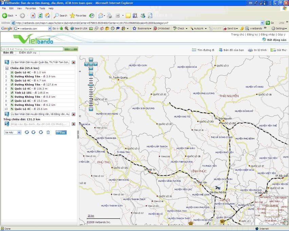Image resolution: width=289 pixels, height=231 pixels.
Task: Open the Favorites menu in the menu bar
Action: 31,8
